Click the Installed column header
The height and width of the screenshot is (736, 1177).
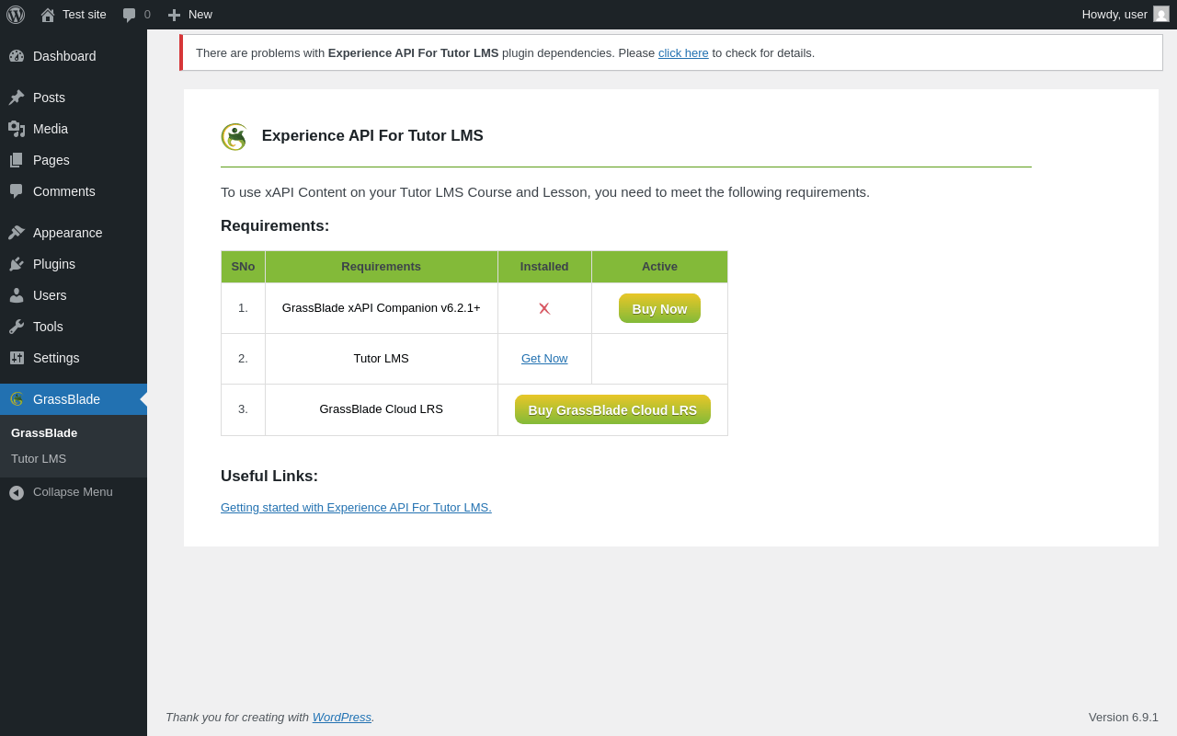click(544, 267)
